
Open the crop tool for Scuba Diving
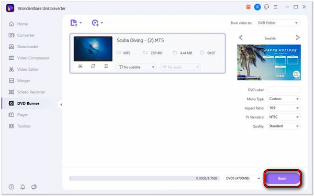tap(93, 66)
